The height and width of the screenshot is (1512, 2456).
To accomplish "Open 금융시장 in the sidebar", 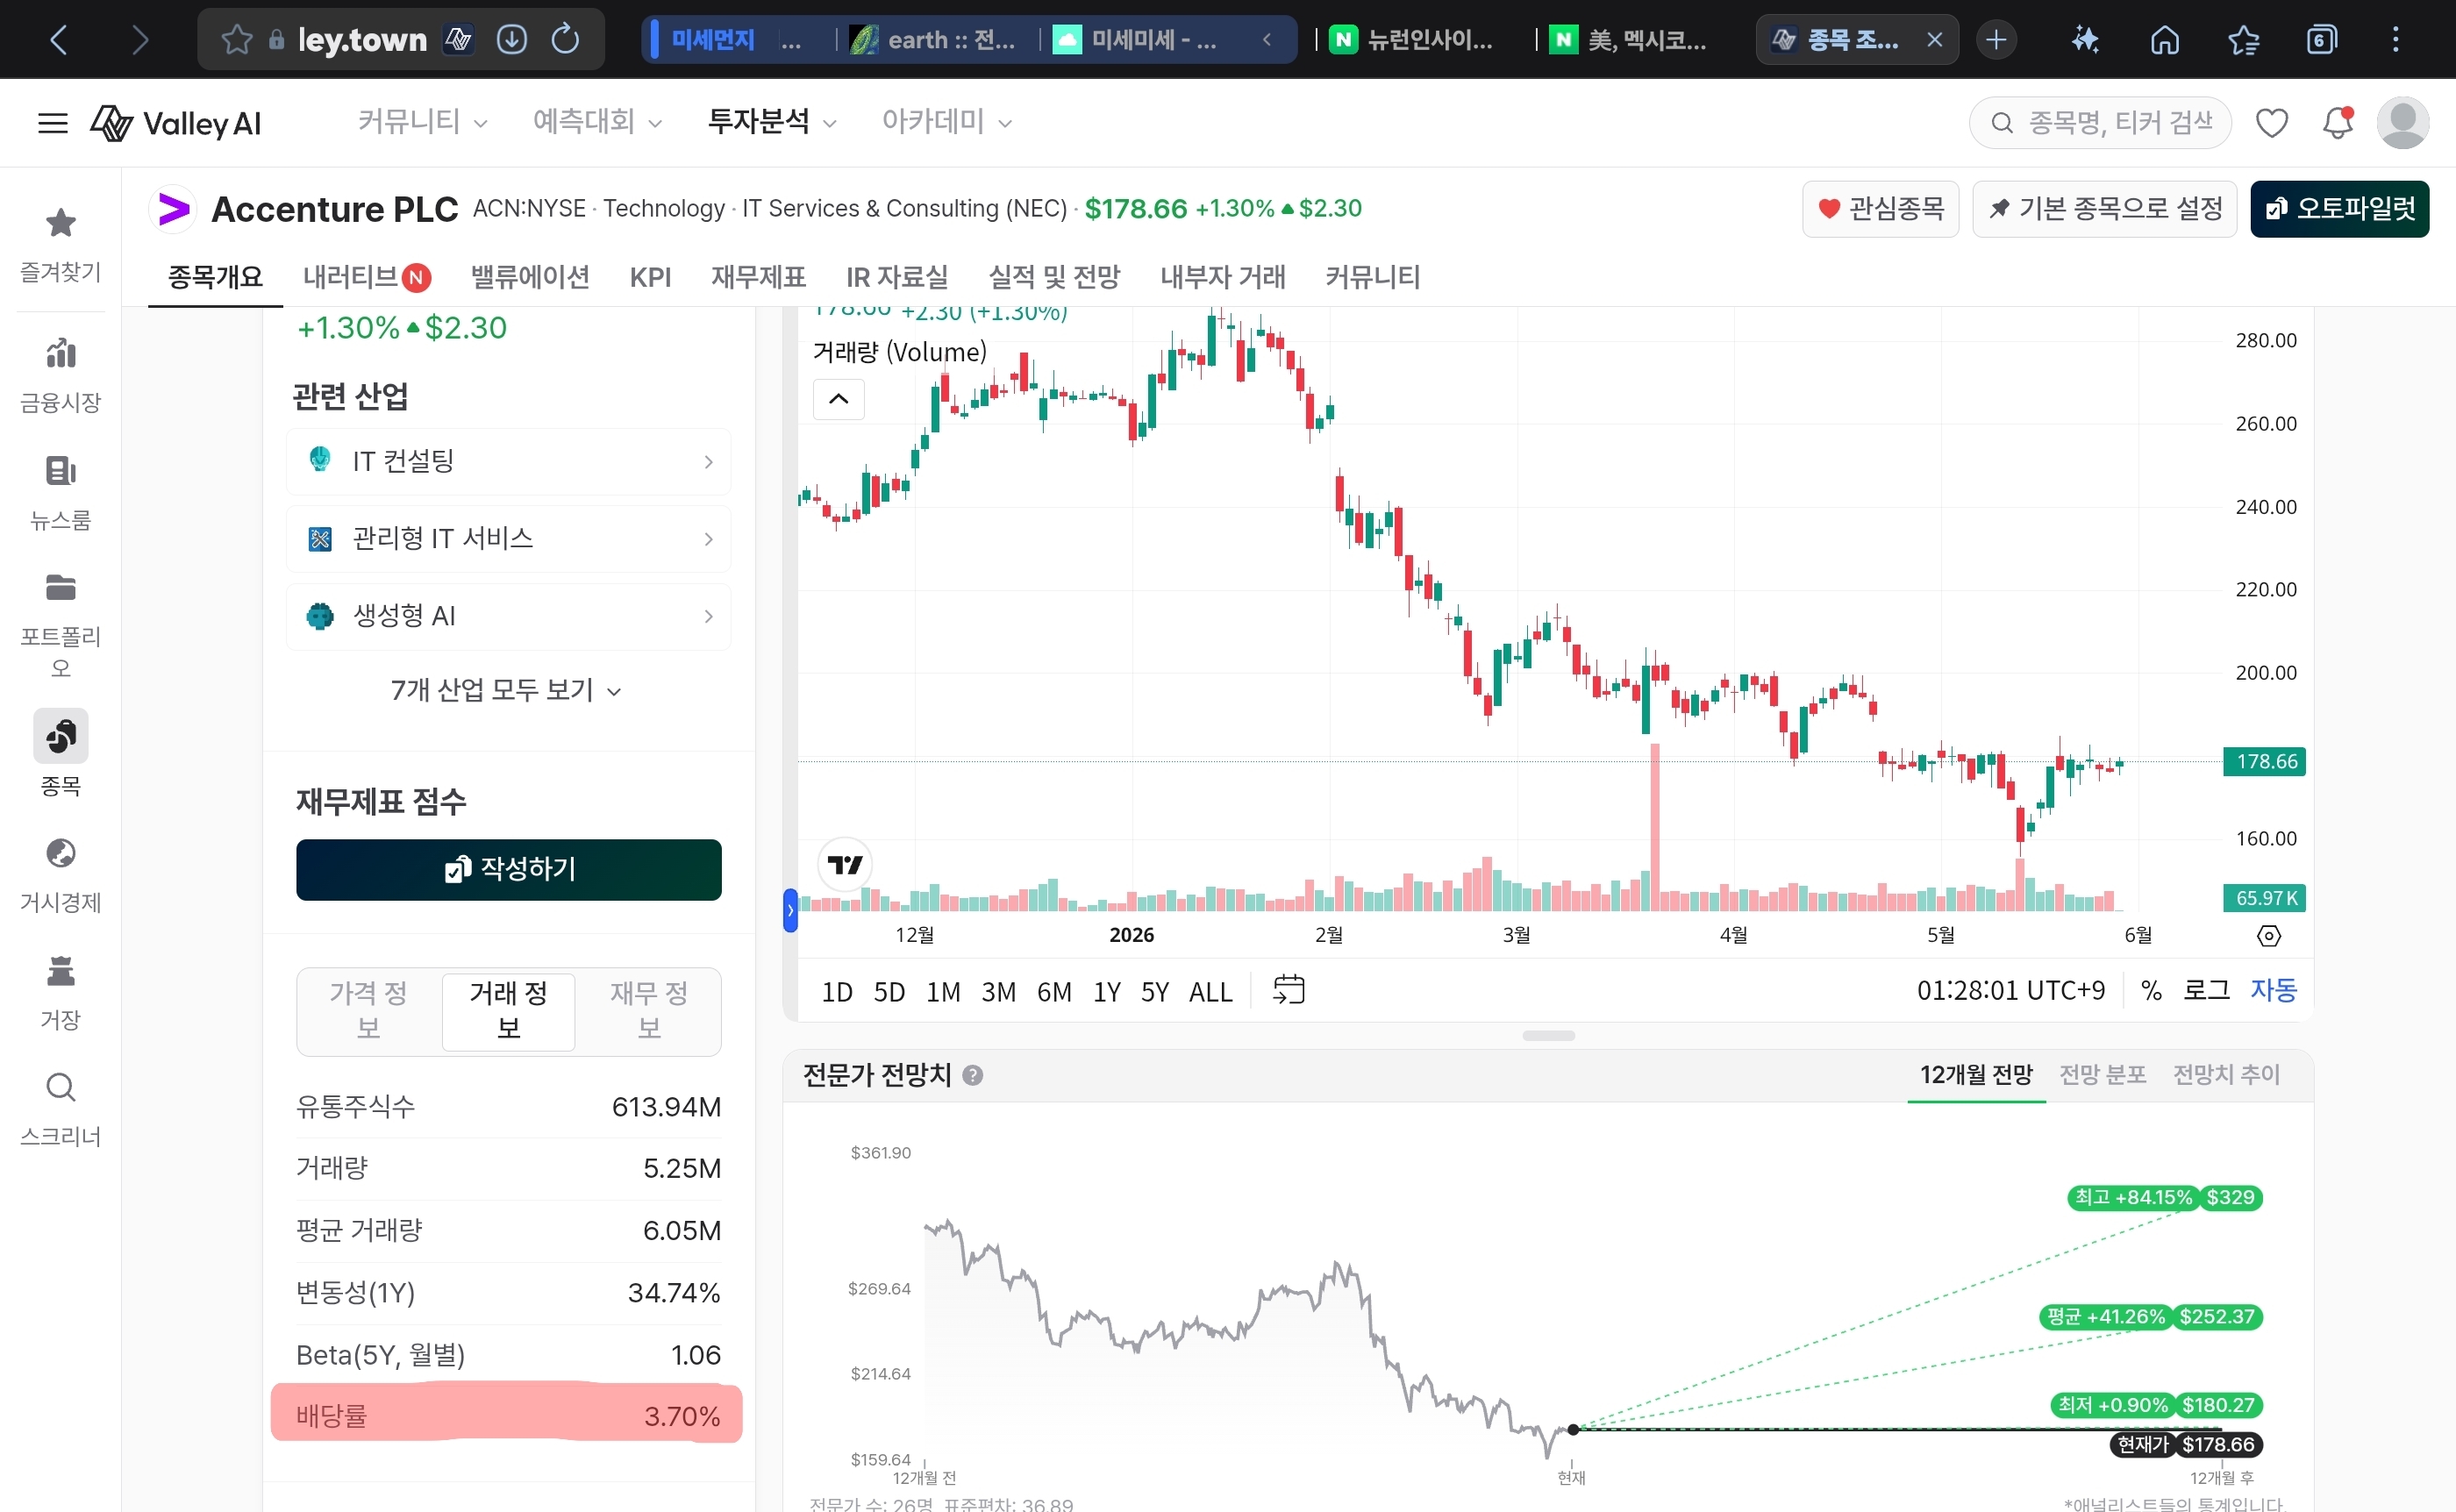I will (x=61, y=375).
